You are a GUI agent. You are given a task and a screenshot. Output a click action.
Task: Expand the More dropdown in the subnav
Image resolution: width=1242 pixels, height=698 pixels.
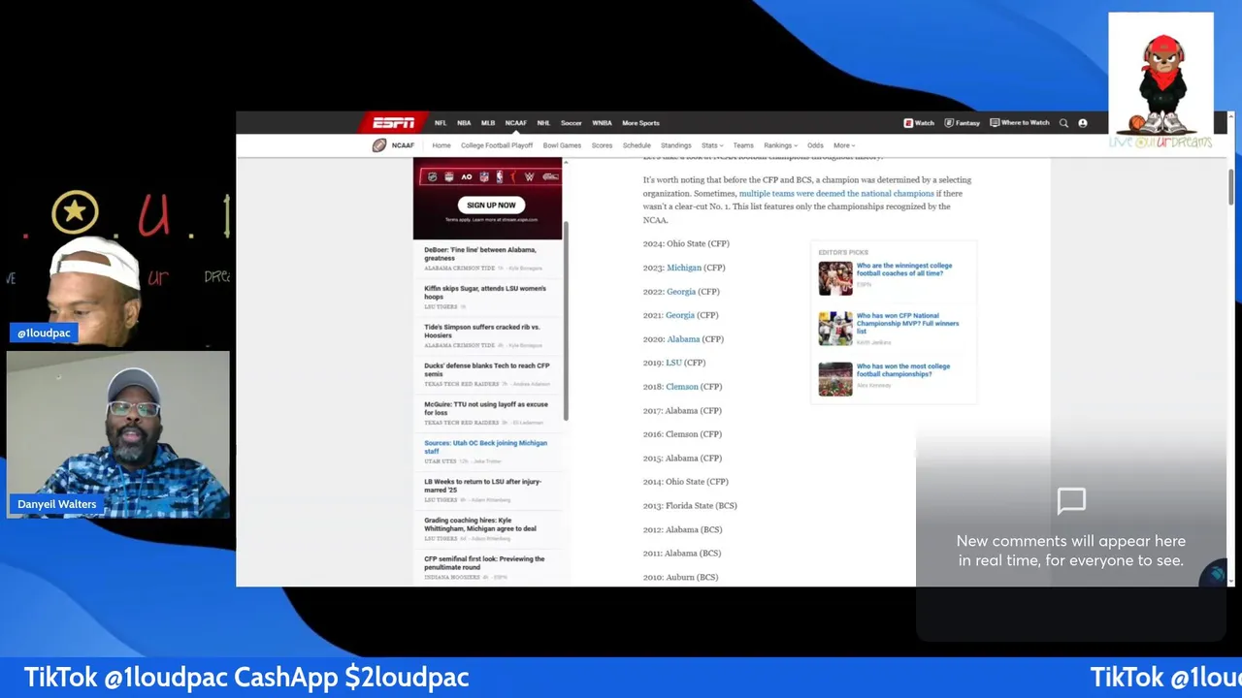844,145
